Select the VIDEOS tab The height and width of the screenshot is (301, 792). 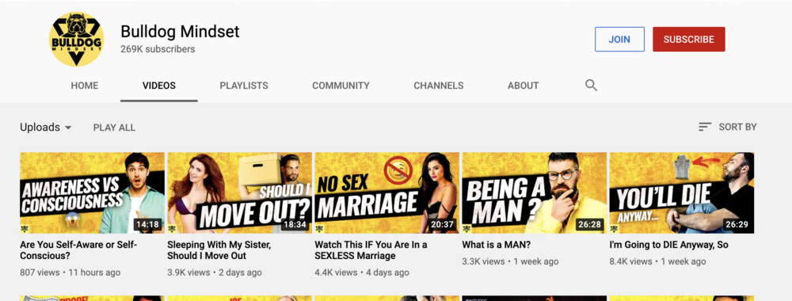[x=159, y=86]
